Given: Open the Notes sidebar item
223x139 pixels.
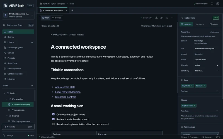Looking at the screenshot, I should click(18, 32).
